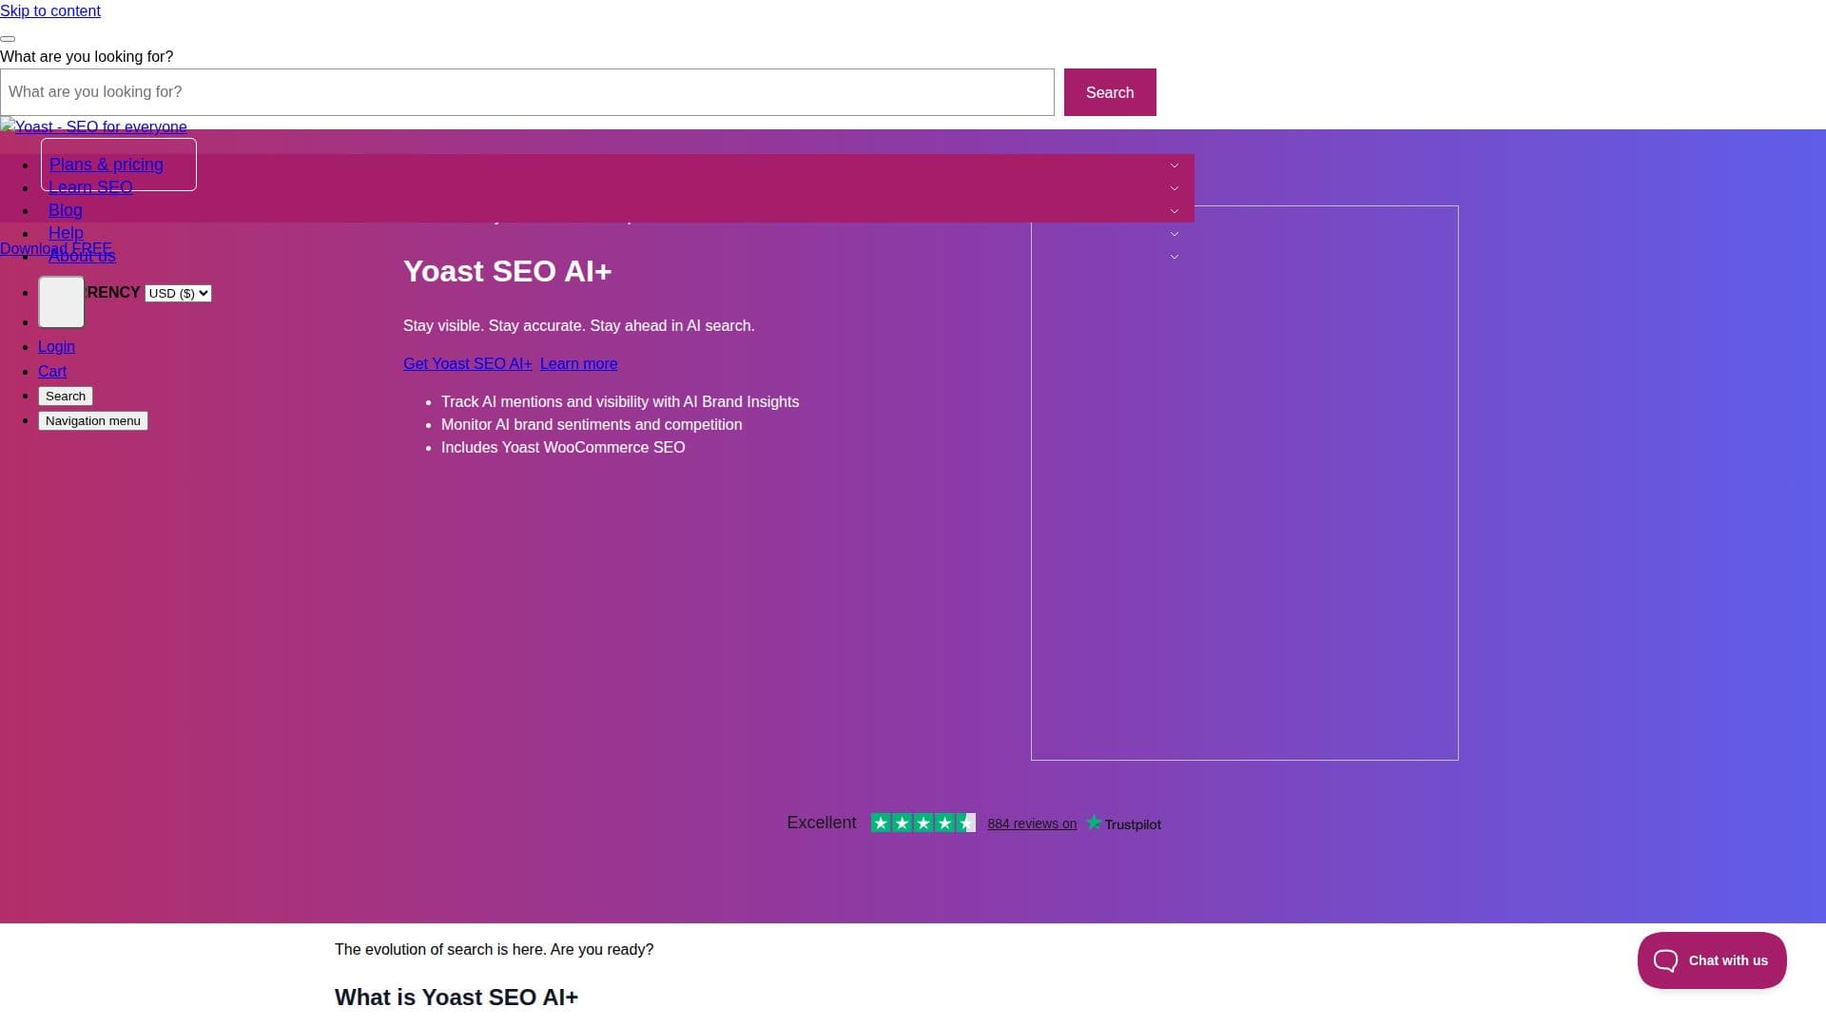Open the Plans & pricing menu item
The height and width of the screenshot is (1027, 1826).
click(x=106, y=165)
